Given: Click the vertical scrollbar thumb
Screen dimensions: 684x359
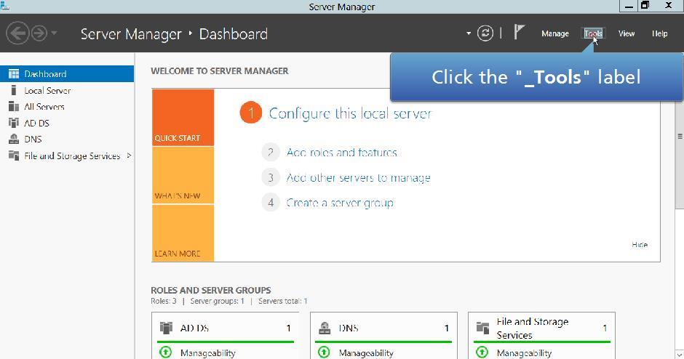Looking at the screenshot, I should coord(680,136).
